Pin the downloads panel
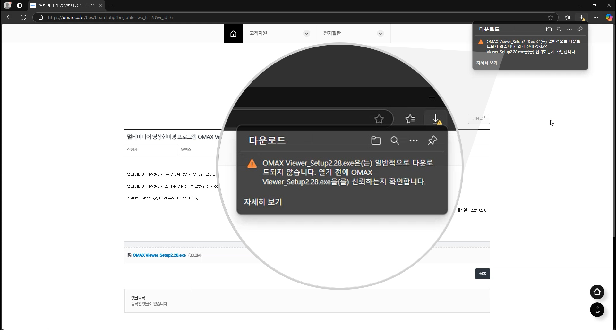Viewport: 616px width, 330px height. [x=580, y=29]
